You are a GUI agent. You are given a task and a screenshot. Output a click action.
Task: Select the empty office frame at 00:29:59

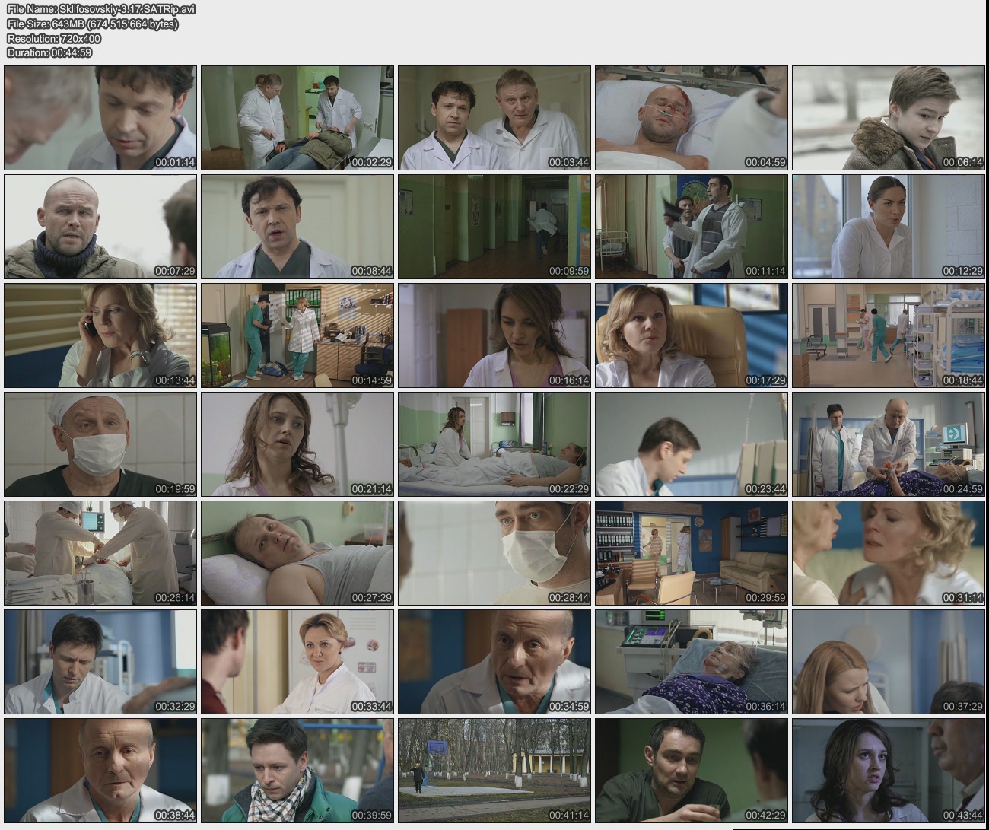691,553
